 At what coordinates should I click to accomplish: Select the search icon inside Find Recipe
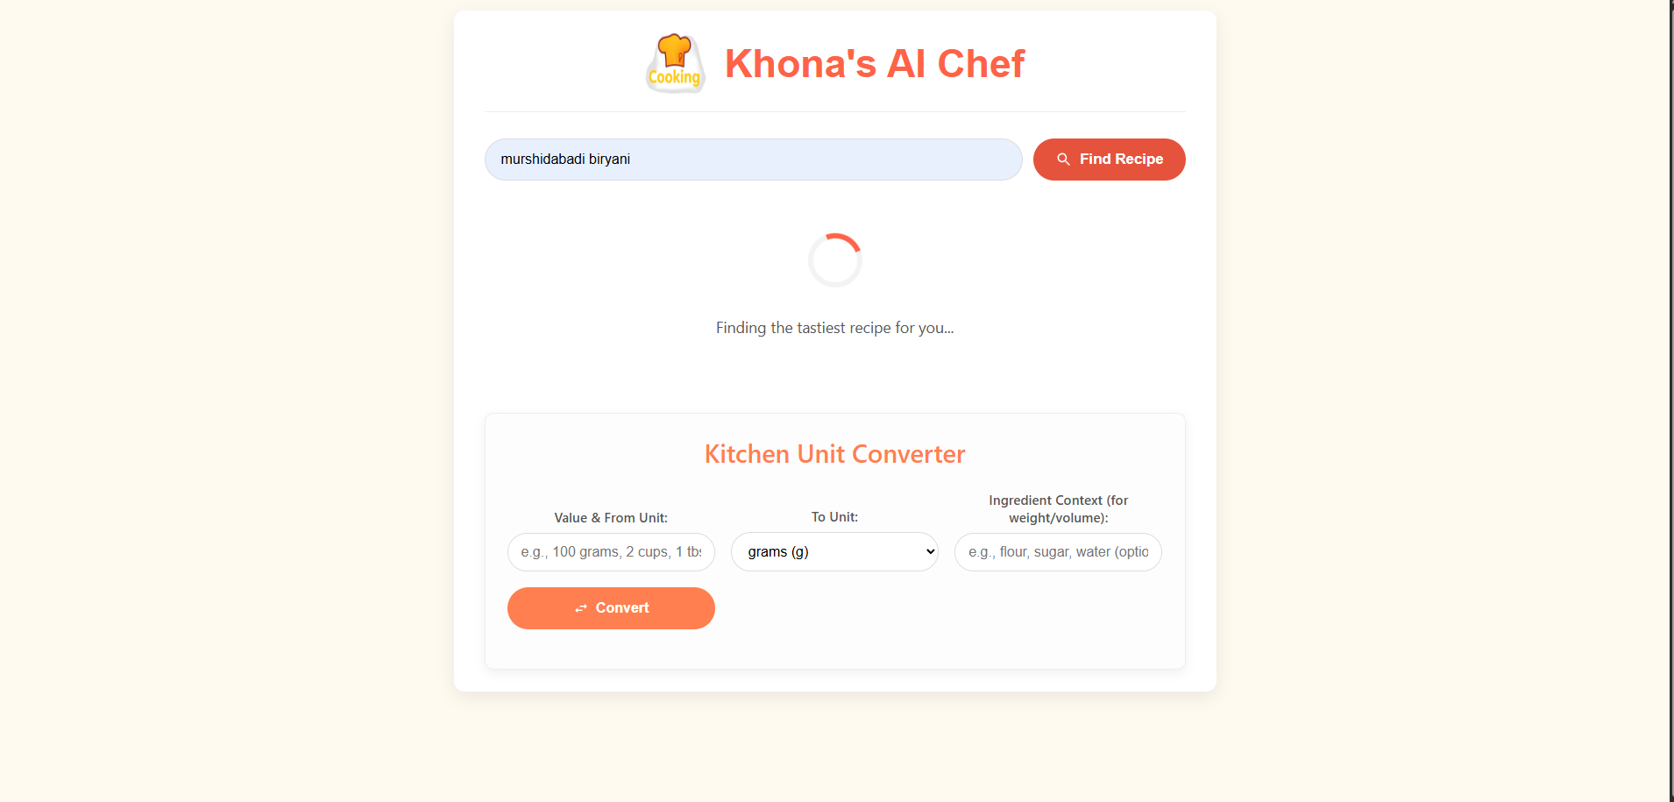point(1063,159)
